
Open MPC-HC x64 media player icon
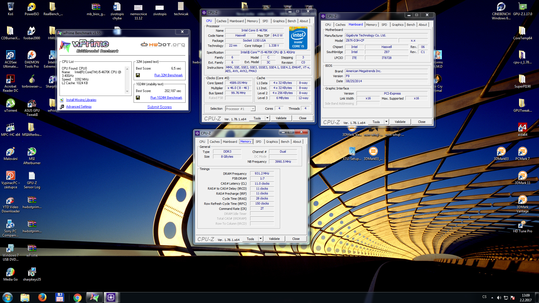(10, 130)
